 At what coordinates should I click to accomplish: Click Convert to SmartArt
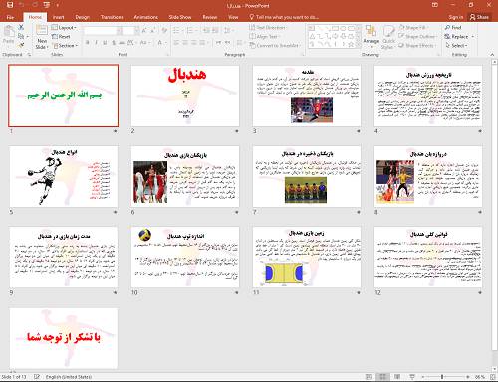(x=275, y=46)
